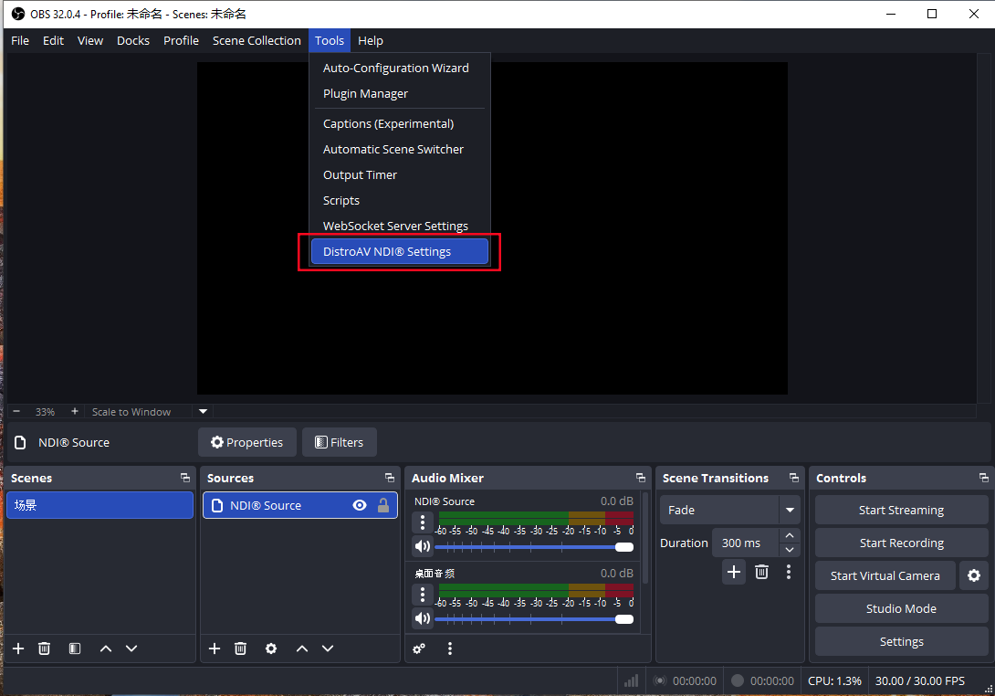
Task: Toggle Studio Mode
Action: 901,608
